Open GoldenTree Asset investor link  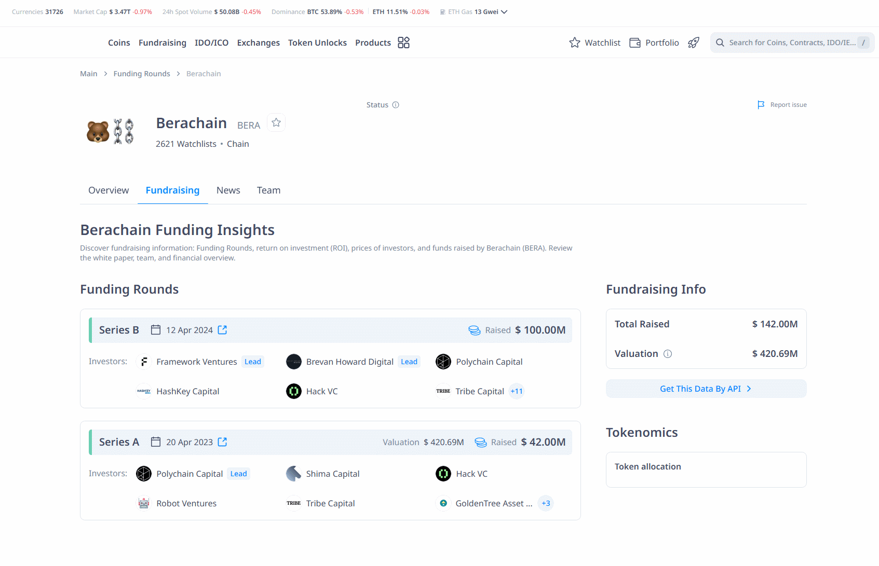coord(494,503)
